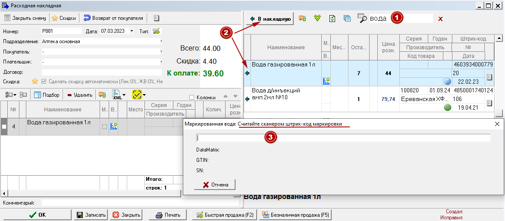Viewport: 505px width, 221px height.
Task: Click the Возврат от покупателя toolbar item
Action: 113,18
